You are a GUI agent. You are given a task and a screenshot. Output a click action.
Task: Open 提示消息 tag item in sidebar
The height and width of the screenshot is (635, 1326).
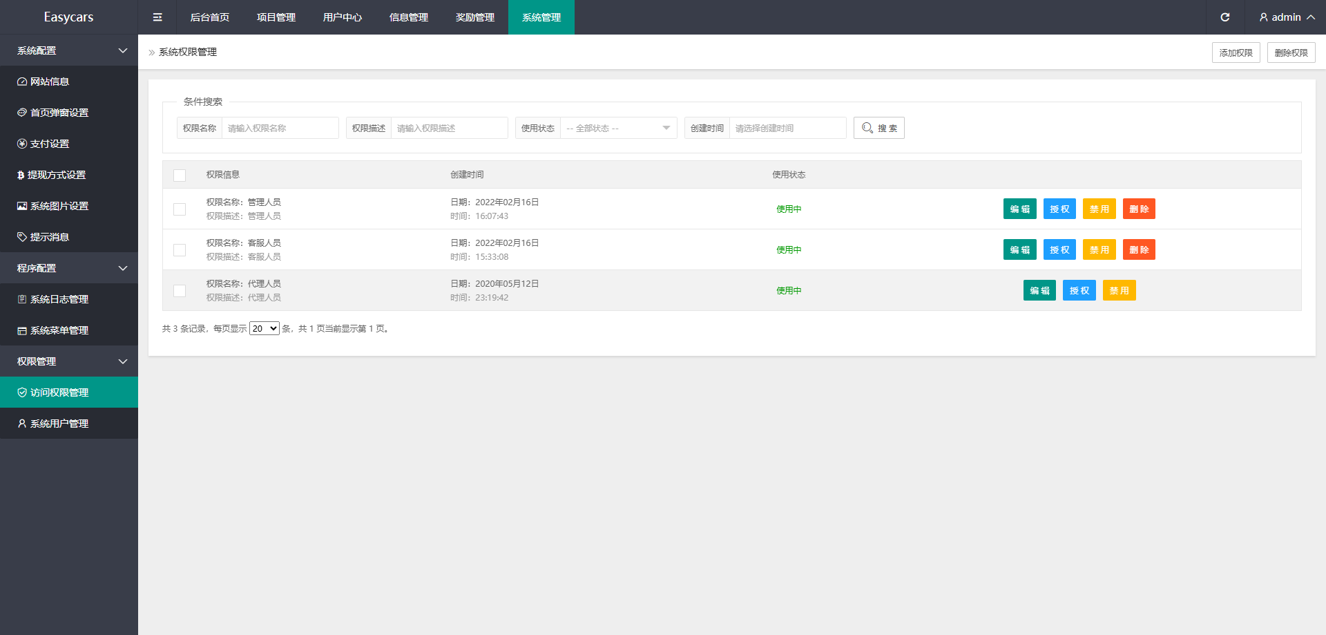pos(50,237)
